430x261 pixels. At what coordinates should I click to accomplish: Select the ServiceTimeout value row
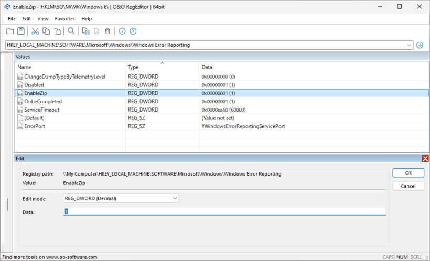pos(222,110)
